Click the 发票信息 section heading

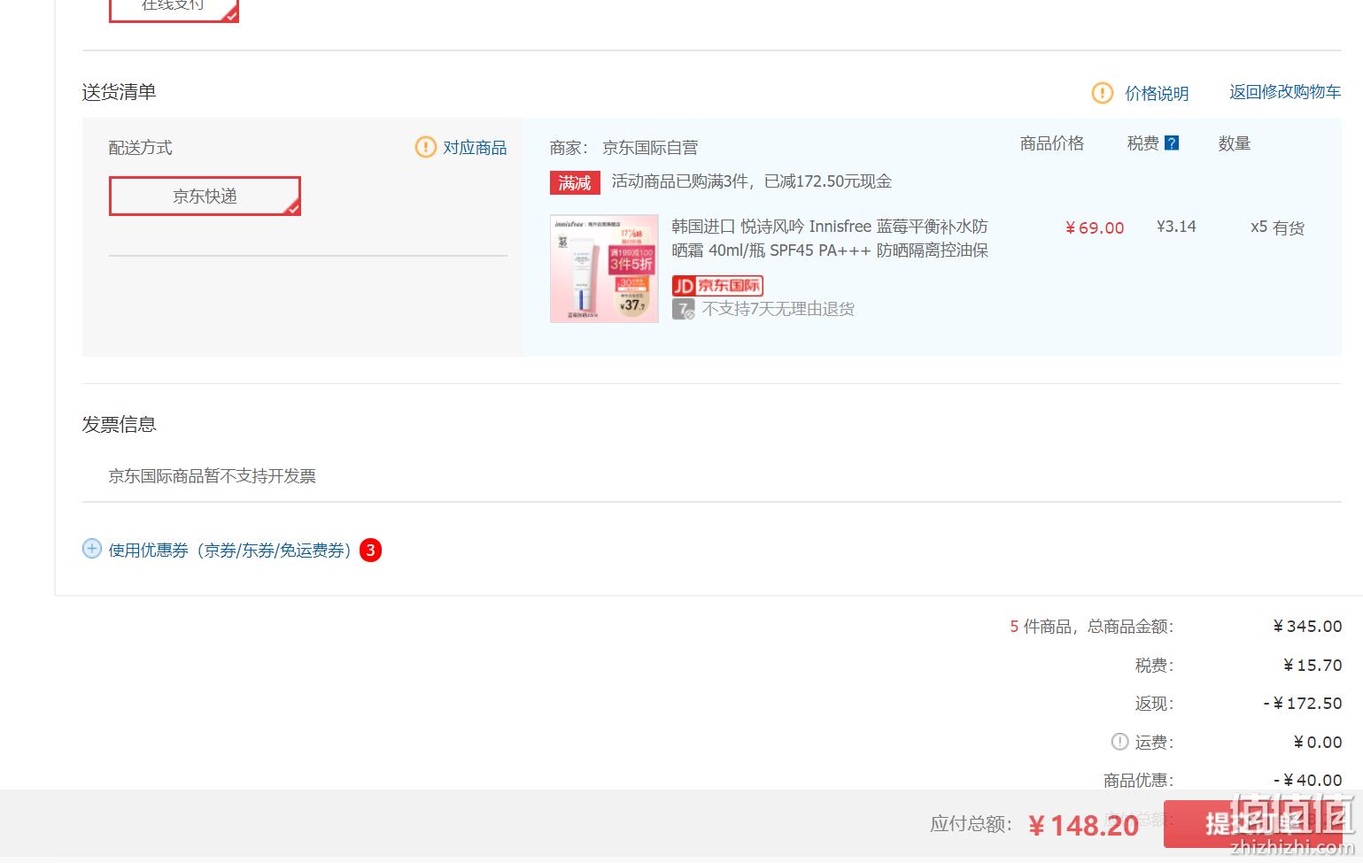point(119,425)
